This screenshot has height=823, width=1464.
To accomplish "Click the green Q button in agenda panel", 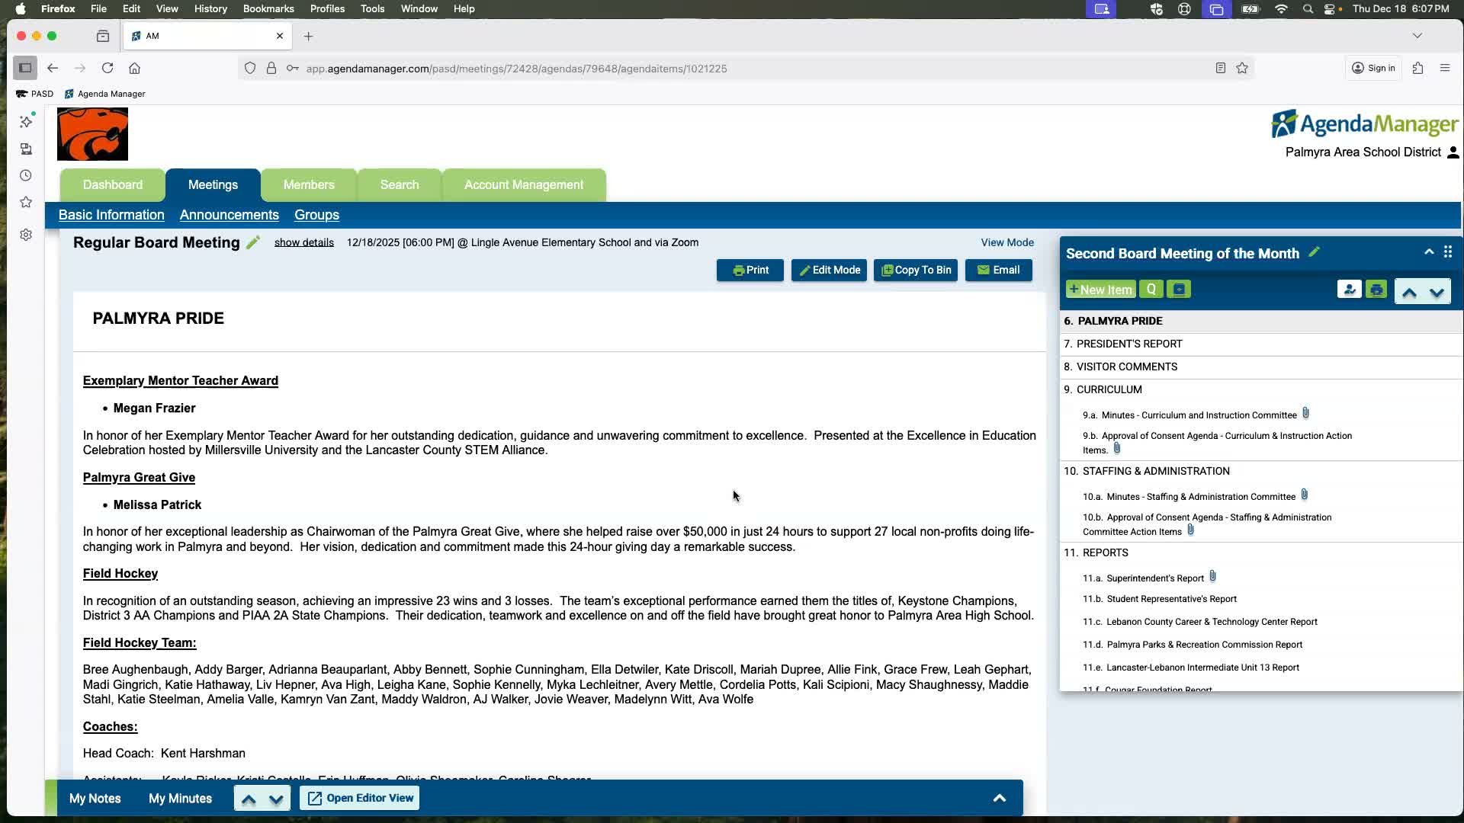I will (1151, 290).
